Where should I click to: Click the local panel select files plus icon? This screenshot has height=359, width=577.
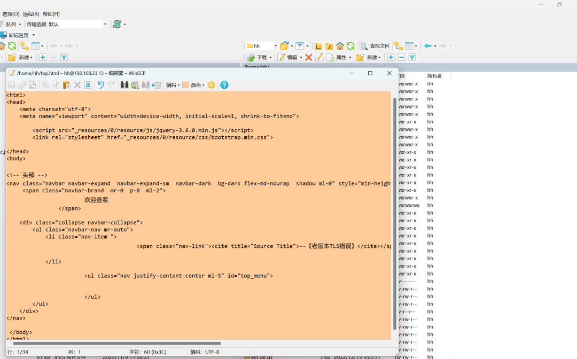43,57
